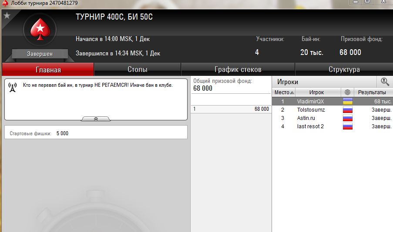
Task: Click the Стартовые фишки 5 000 field
Action: point(96,132)
